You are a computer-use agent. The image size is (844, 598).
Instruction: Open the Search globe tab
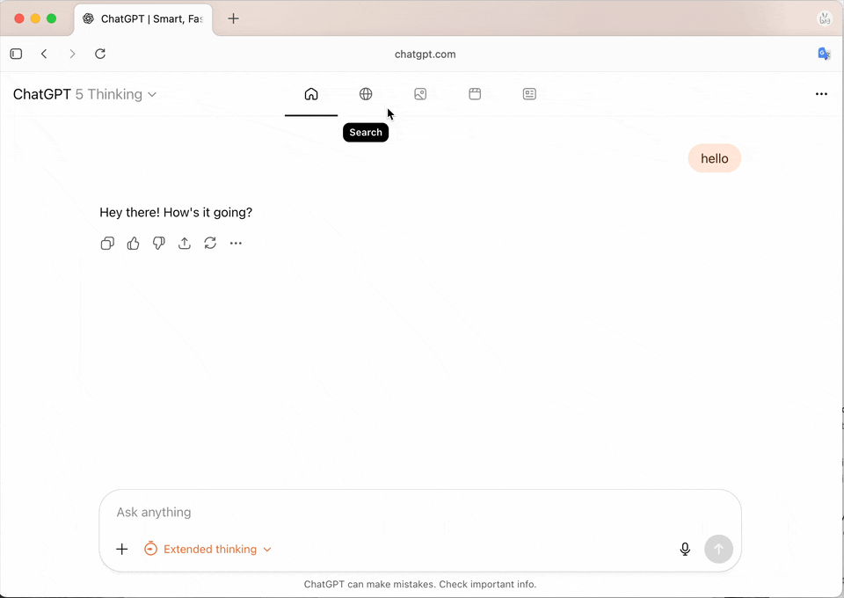pyautogui.click(x=366, y=94)
